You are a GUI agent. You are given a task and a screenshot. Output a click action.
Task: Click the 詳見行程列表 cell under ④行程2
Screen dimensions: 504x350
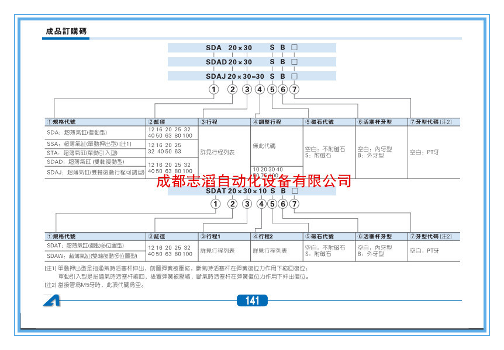[x=277, y=251]
